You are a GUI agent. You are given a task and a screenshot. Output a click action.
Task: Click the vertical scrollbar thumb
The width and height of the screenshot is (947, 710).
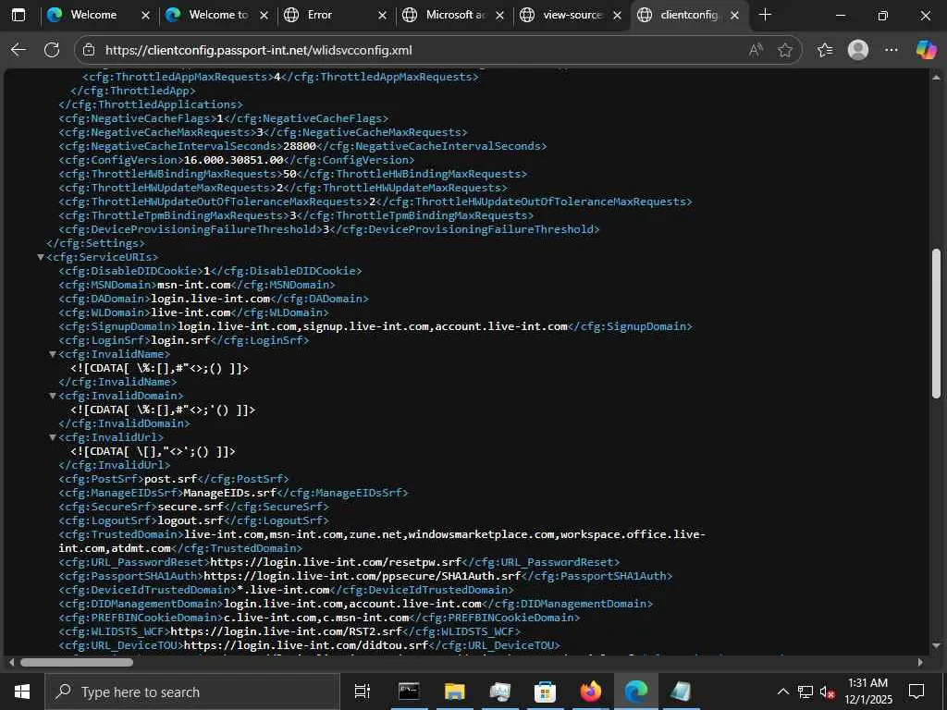[x=936, y=323]
